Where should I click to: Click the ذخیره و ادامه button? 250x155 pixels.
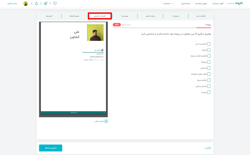pyautogui.click(x=51, y=148)
